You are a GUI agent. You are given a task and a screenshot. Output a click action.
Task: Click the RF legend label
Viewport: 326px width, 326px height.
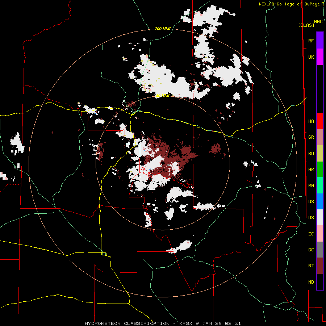pos(311,41)
